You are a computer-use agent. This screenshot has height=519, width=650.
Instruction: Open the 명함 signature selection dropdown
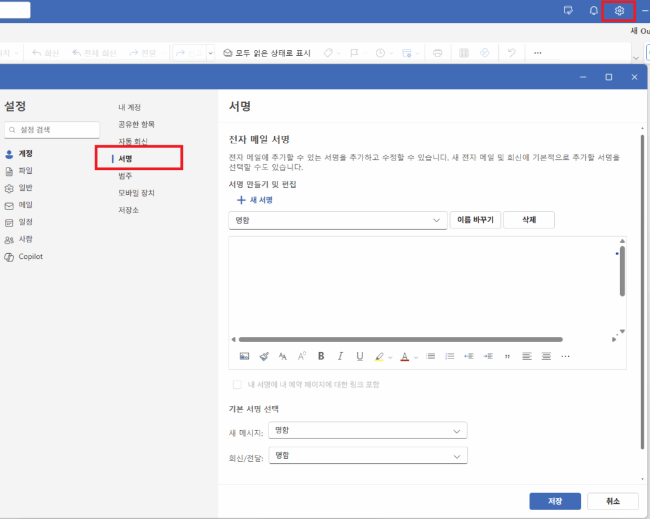337,220
